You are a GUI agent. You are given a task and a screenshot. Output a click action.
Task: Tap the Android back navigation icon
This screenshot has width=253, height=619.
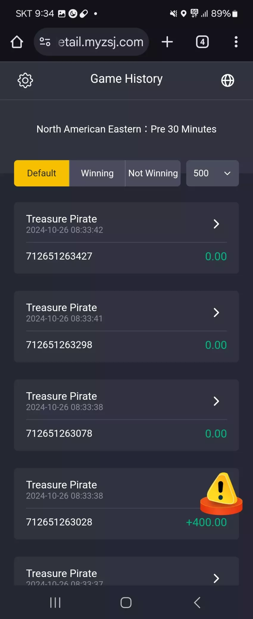click(x=197, y=602)
